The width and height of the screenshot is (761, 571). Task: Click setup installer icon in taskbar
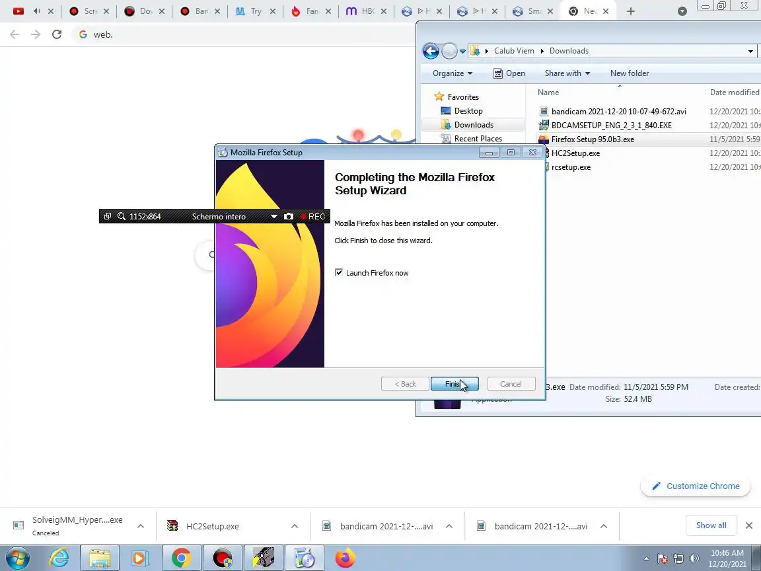pos(305,558)
